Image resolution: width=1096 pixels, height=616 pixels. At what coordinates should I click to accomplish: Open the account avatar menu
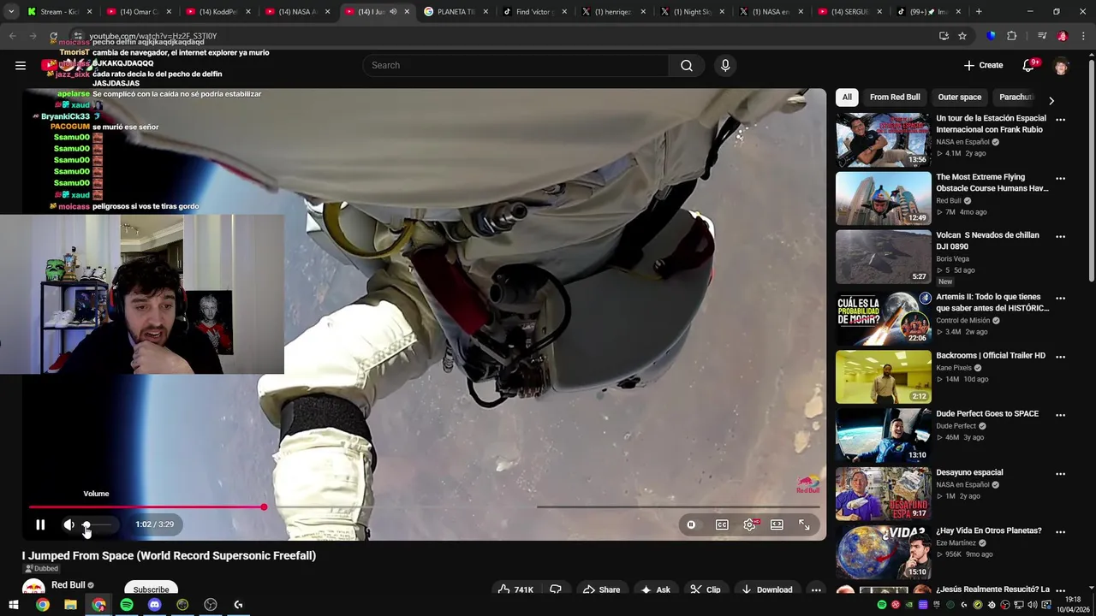click(1062, 65)
